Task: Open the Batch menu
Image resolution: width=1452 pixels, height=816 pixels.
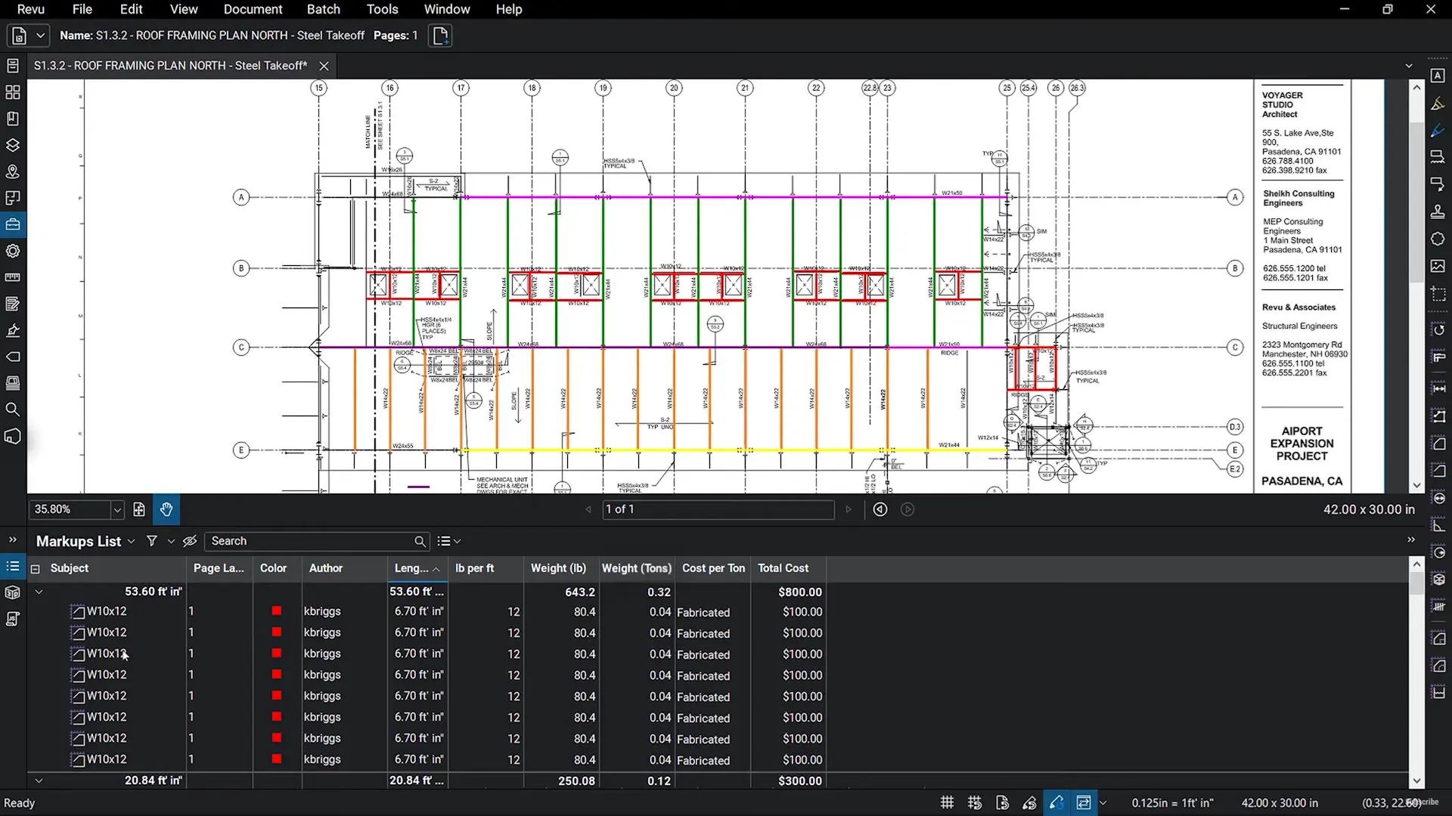Action: 323,9
